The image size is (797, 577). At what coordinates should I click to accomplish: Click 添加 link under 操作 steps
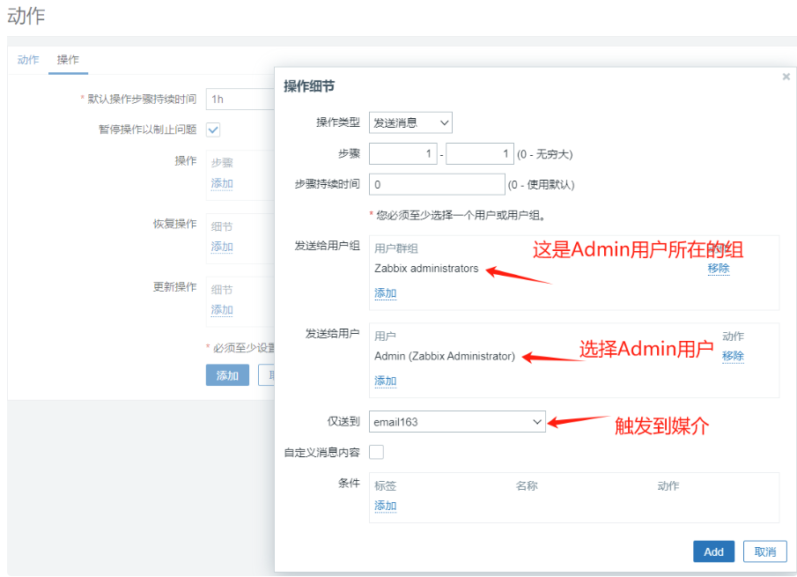pyautogui.click(x=222, y=183)
